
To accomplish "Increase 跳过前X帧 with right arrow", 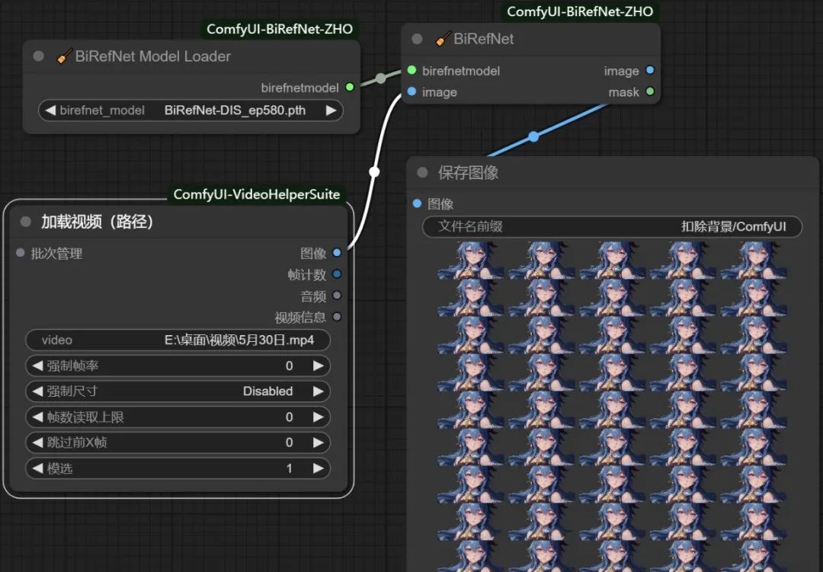I will click(x=318, y=443).
